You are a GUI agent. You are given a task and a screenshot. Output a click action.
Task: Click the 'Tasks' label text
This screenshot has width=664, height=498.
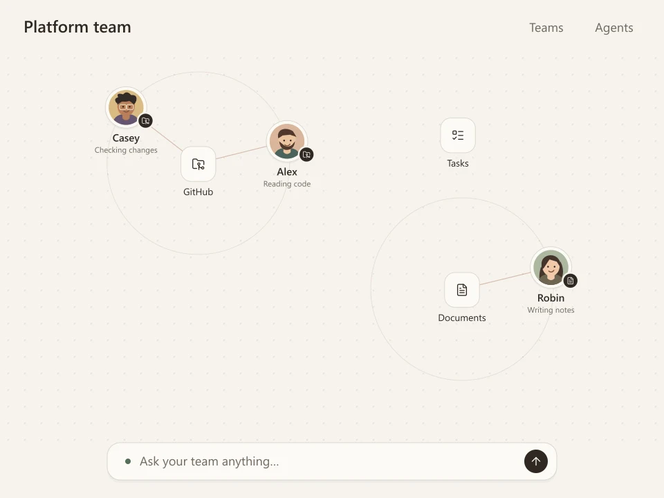pyautogui.click(x=458, y=163)
